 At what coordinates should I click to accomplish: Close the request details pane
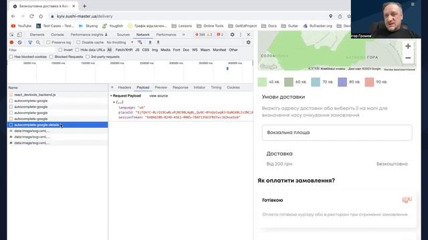tap(112, 87)
